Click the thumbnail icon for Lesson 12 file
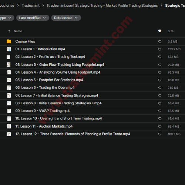The image size is (185, 185). pos(9,134)
